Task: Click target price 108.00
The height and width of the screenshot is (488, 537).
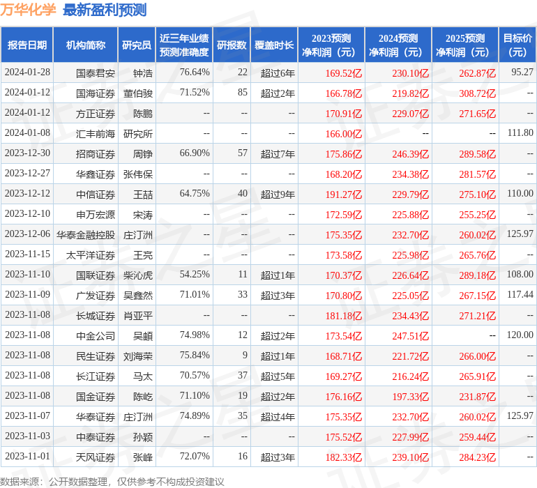Action: [520, 274]
